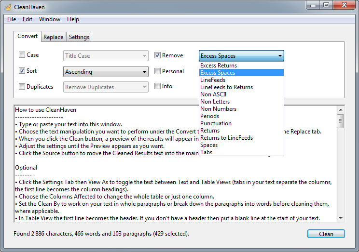Screen dimensions: 359x252
Task: Select highlighted Excess Spaces list option
Action: pos(242,73)
